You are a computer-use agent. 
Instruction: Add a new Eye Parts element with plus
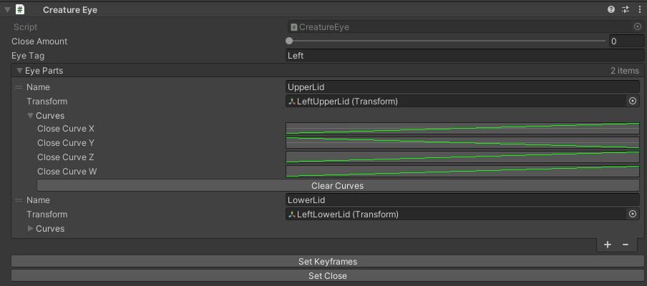point(608,245)
